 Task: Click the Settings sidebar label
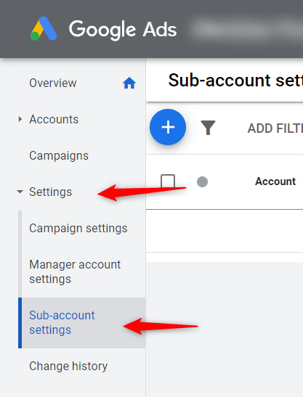click(51, 192)
